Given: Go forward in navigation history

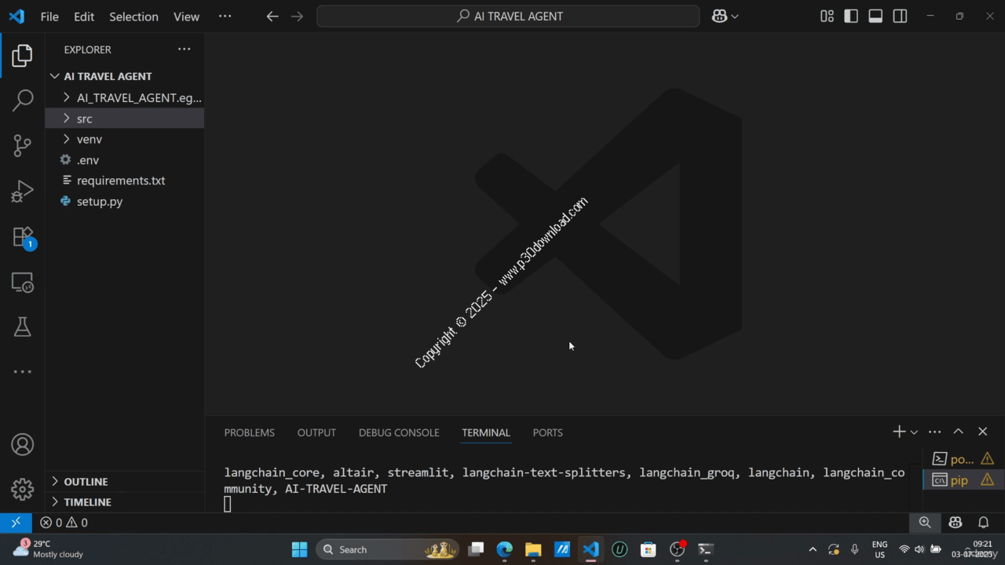Looking at the screenshot, I should (x=297, y=16).
